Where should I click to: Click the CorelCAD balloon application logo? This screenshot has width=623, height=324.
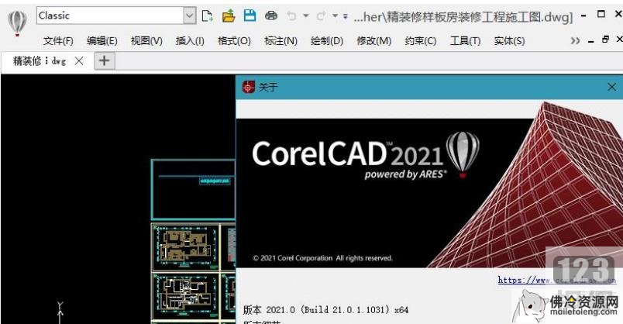[x=17, y=23]
